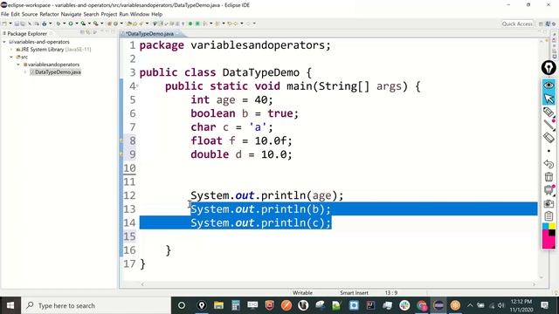Viewport: 559px width, 314px height.
Task: Collapse the variables-and-operators project node
Action: pyautogui.click(x=3, y=42)
